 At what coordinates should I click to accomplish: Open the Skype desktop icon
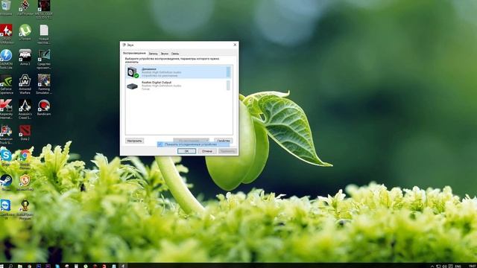point(6,157)
